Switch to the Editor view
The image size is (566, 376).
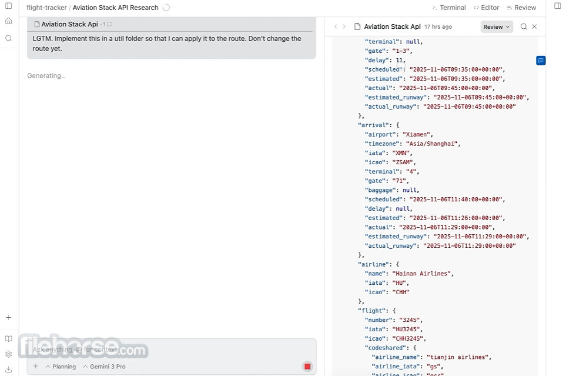[x=486, y=8]
